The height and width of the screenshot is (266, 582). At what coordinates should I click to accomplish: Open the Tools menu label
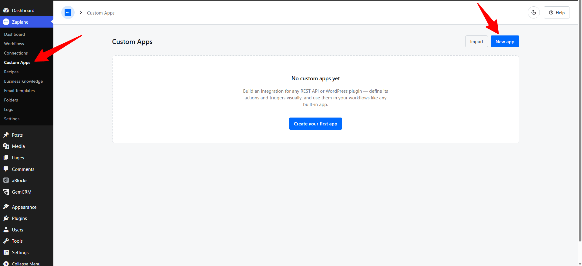[x=17, y=241]
